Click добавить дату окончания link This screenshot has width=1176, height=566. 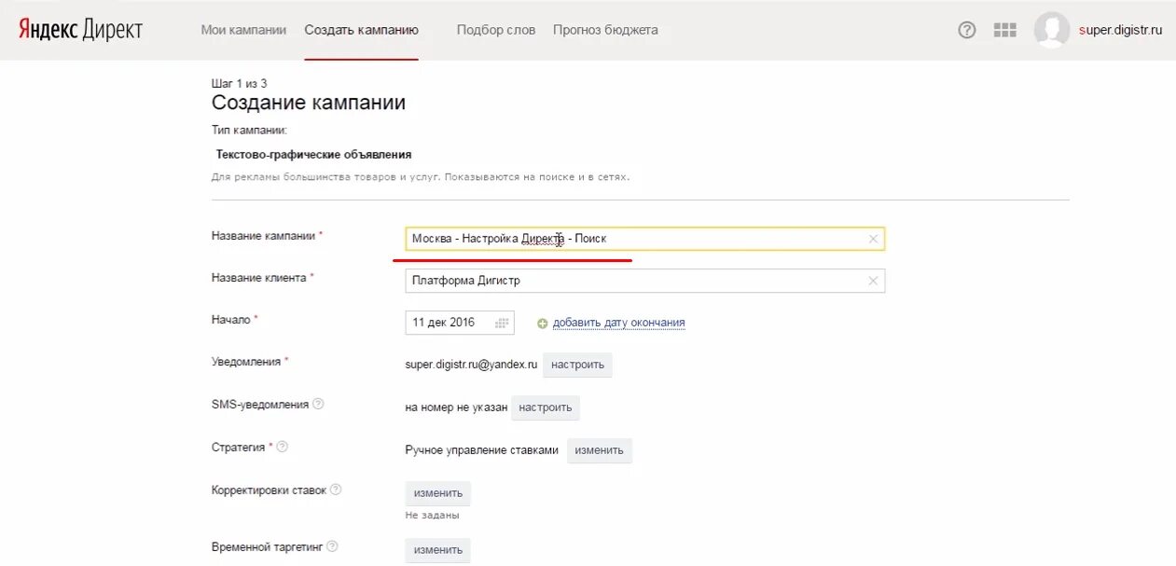[x=618, y=323]
